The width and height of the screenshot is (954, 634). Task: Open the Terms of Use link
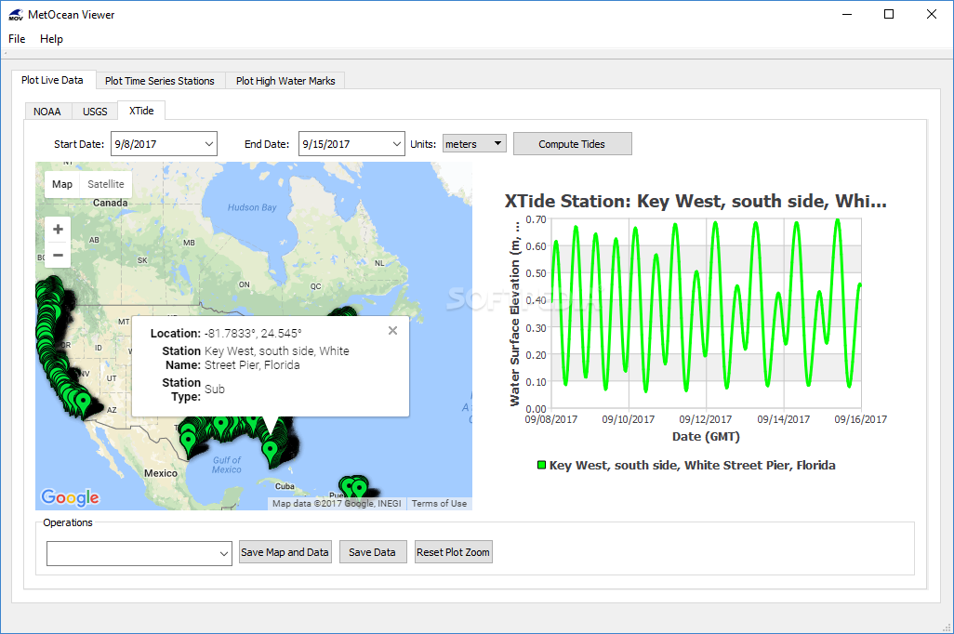coord(439,504)
